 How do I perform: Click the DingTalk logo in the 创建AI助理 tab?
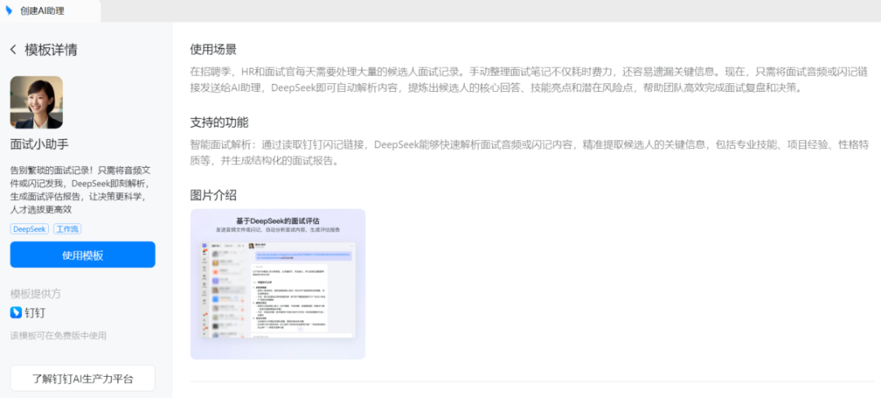[x=10, y=11]
